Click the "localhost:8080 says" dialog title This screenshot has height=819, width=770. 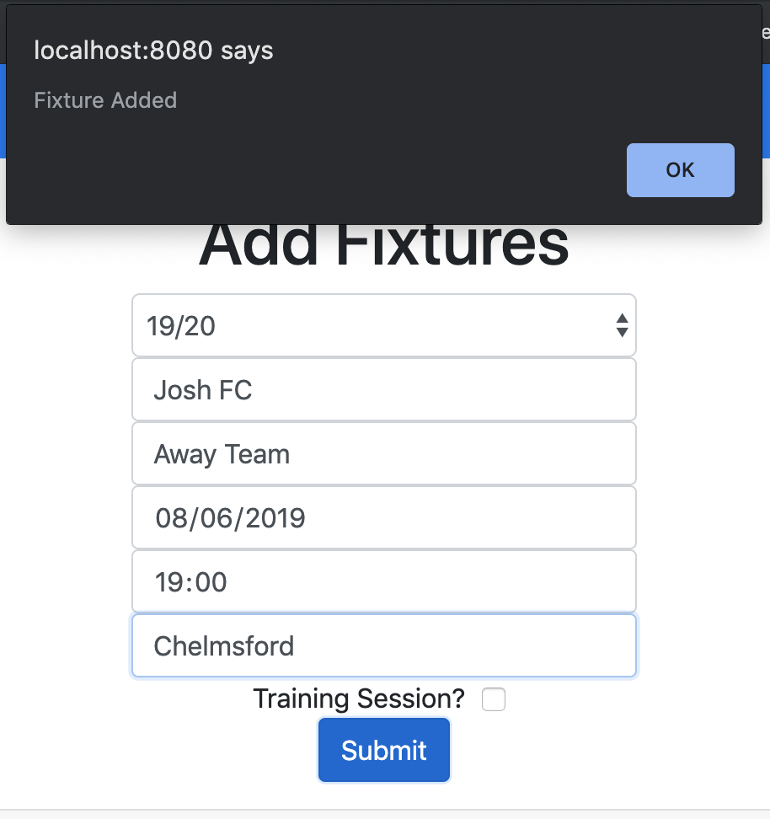pyautogui.click(x=153, y=51)
